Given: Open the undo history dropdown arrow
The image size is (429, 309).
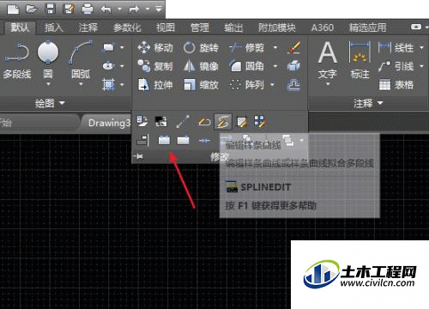Looking at the screenshot, I should 119,9.
